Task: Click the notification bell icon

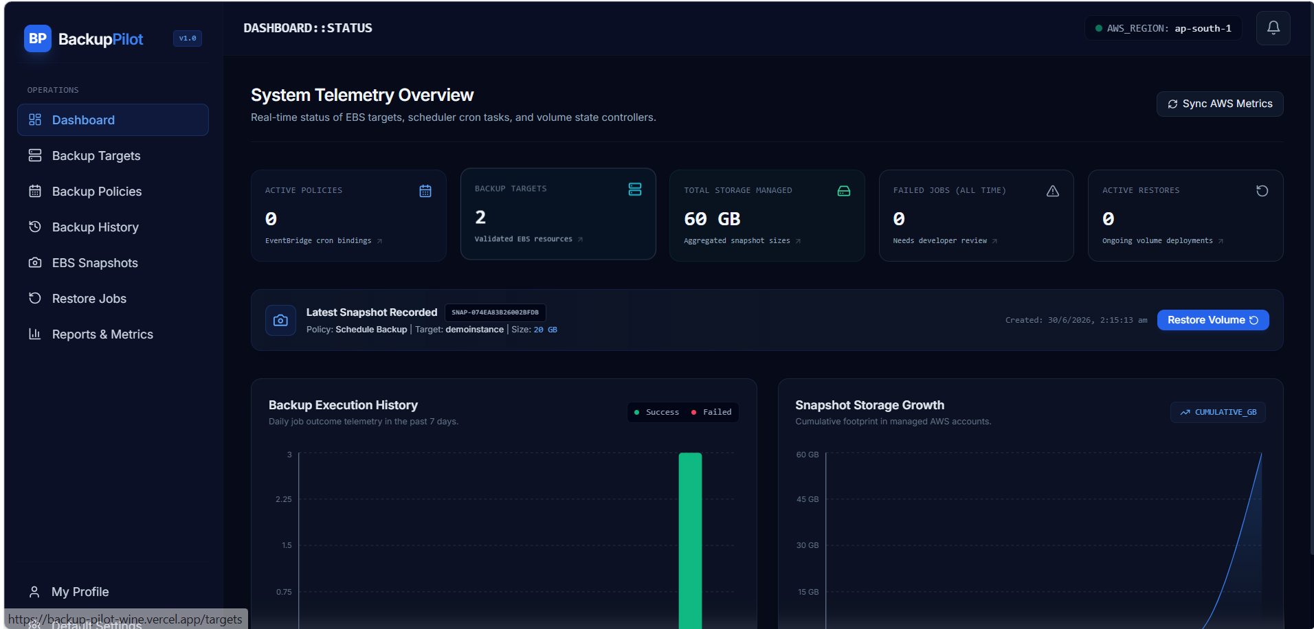Action: 1273,28
